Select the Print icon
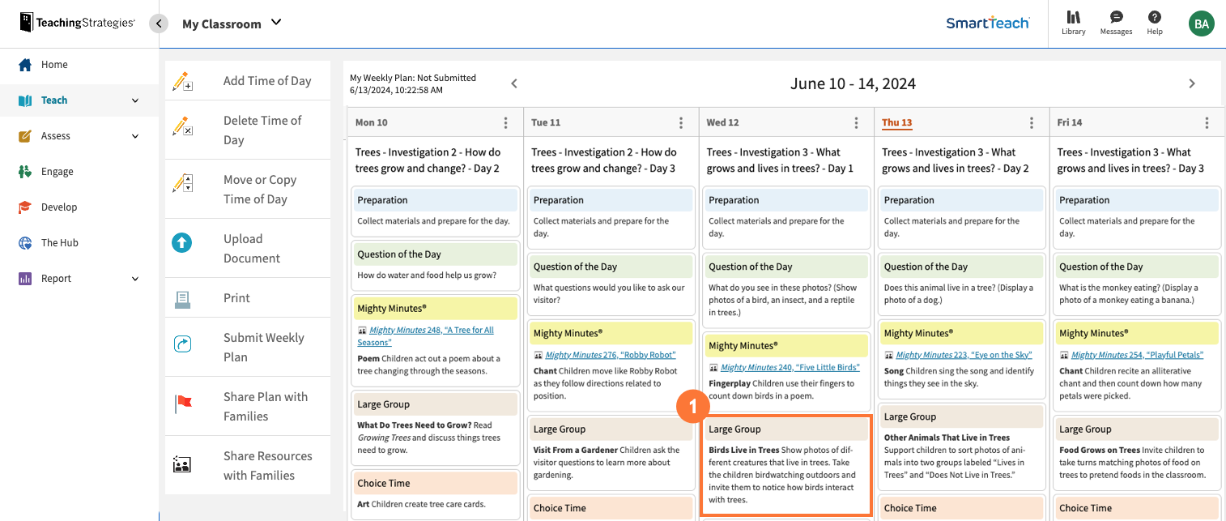Viewport: 1226px width, 521px height. pos(181,297)
